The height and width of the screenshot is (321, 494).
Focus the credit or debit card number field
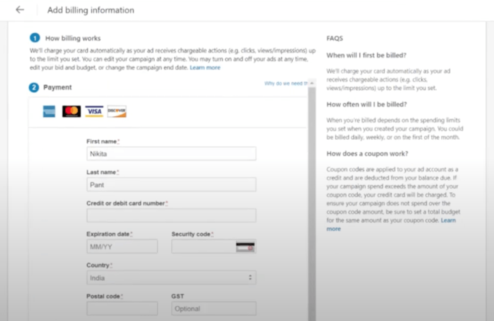[x=171, y=216]
